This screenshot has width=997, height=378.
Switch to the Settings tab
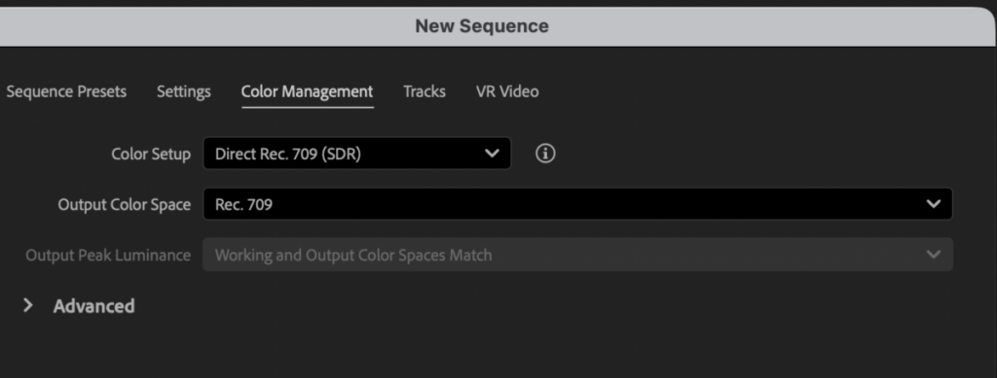pyautogui.click(x=184, y=92)
